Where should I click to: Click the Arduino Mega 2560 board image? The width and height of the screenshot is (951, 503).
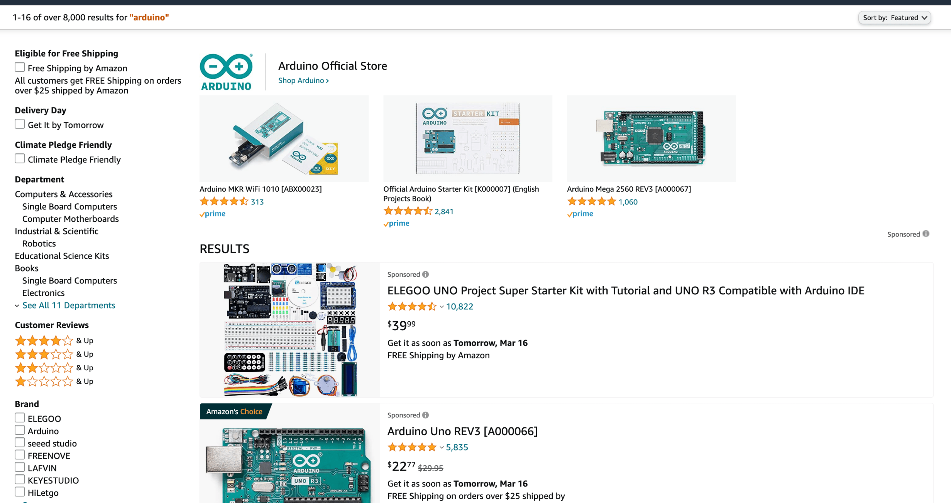click(x=651, y=138)
